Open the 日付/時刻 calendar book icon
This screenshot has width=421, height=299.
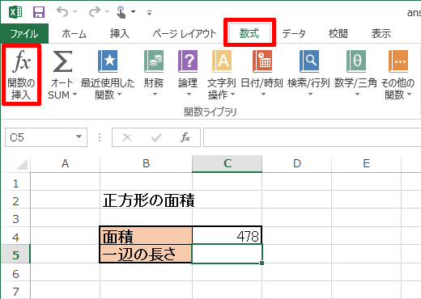click(262, 61)
